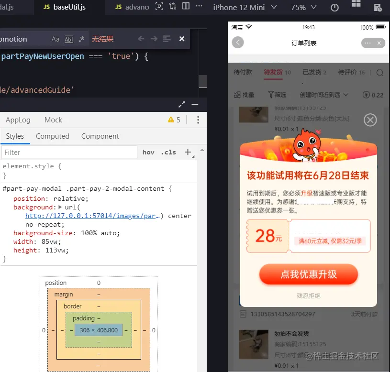Open the 127.0.0.1 background image link

pyautogui.click(x=92, y=216)
